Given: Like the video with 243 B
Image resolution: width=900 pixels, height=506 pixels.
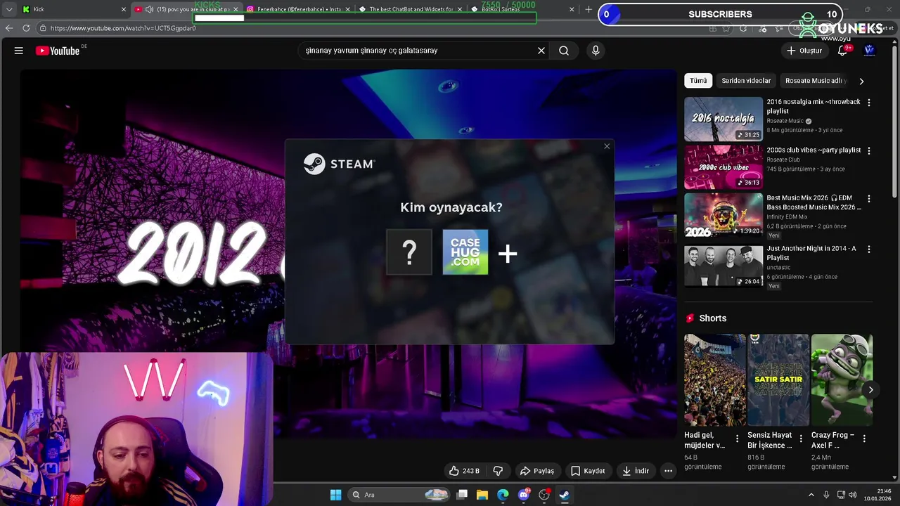Looking at the screenshot, I should point(464,471).
